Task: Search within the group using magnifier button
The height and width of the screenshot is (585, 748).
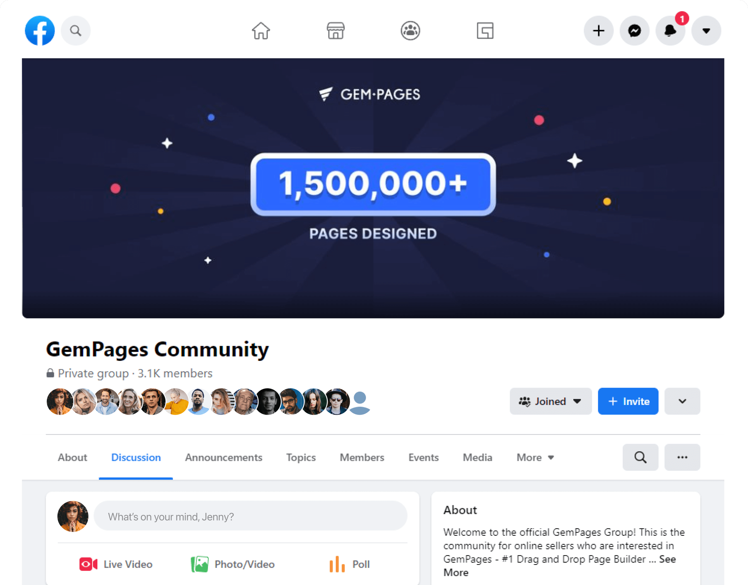Action: [x=641, y=457]
